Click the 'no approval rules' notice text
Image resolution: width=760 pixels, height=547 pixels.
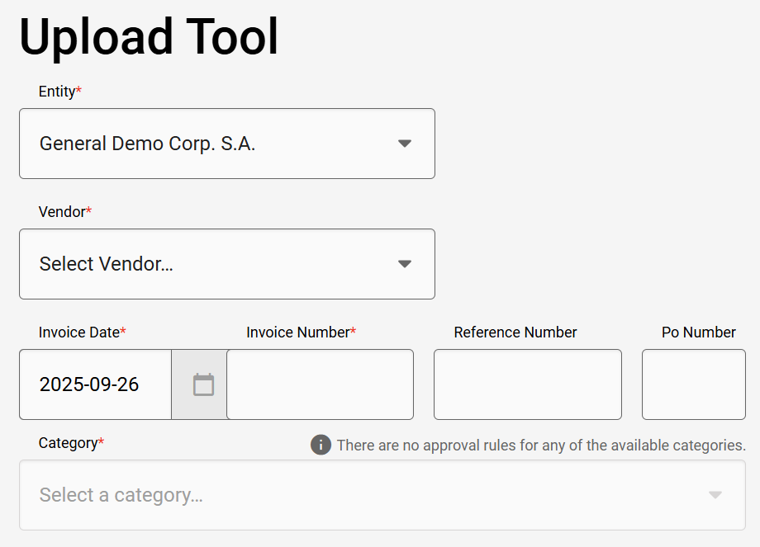click(x=541, y=446)
